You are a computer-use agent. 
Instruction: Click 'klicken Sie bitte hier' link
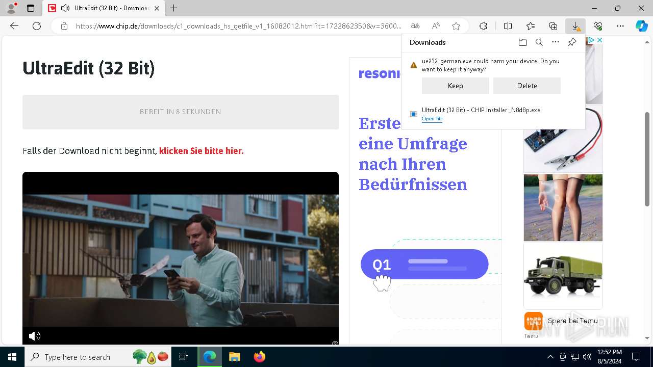pos(201,151)
